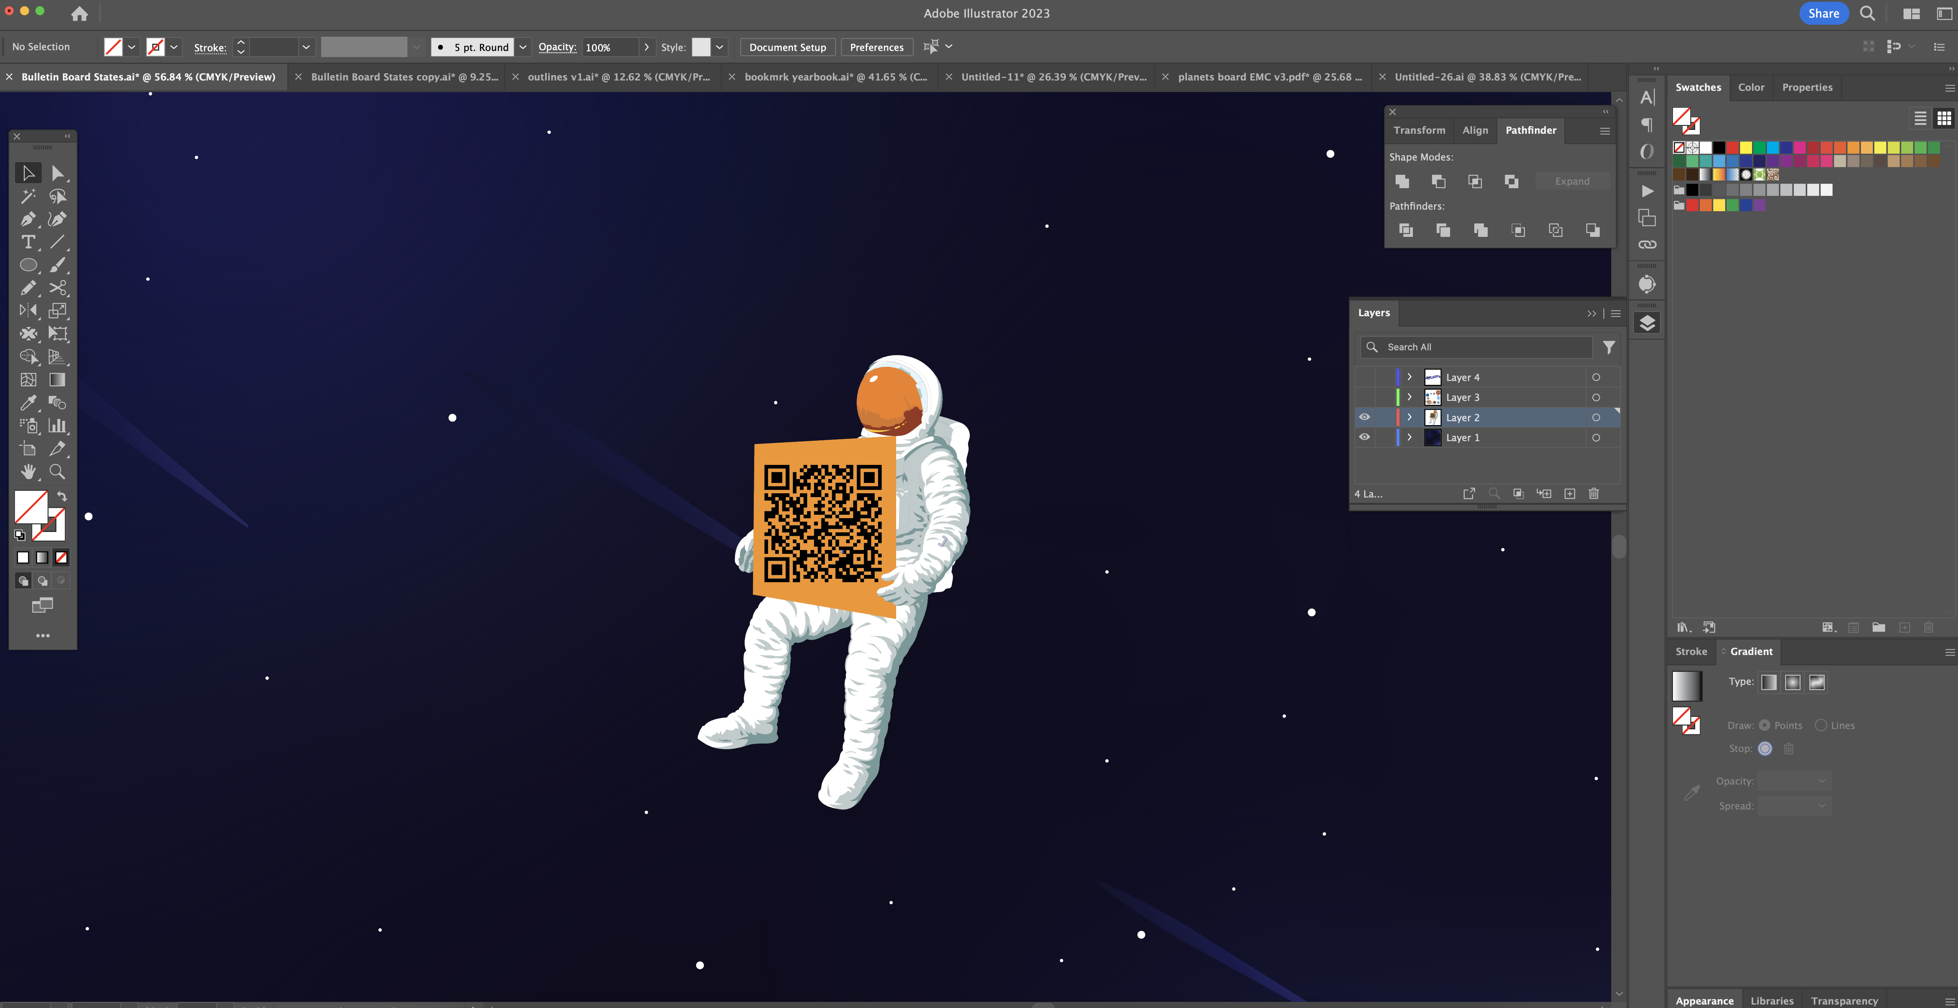Switch to the Color panel tab
The image size is (1958, 1008).
tap(1751, 87)
